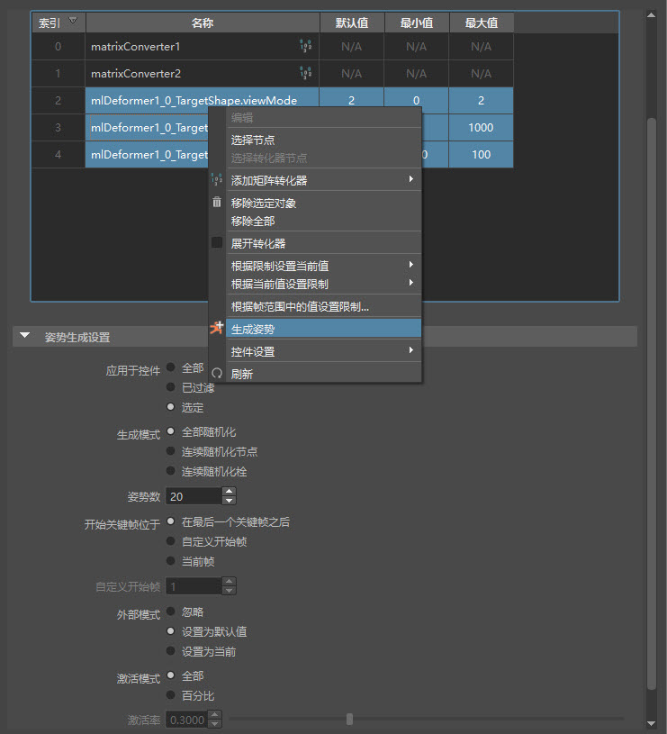Image resolution: width=667 pixels, height=734 pixels.
Task: Select the matrixConverter2 row name
Action: [136, 74]
